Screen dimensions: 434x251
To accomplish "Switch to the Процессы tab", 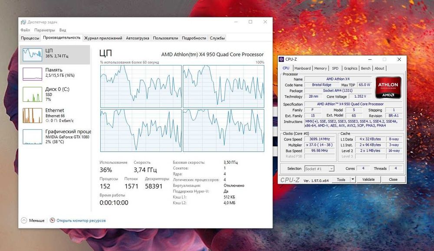I will coord(30,38).
